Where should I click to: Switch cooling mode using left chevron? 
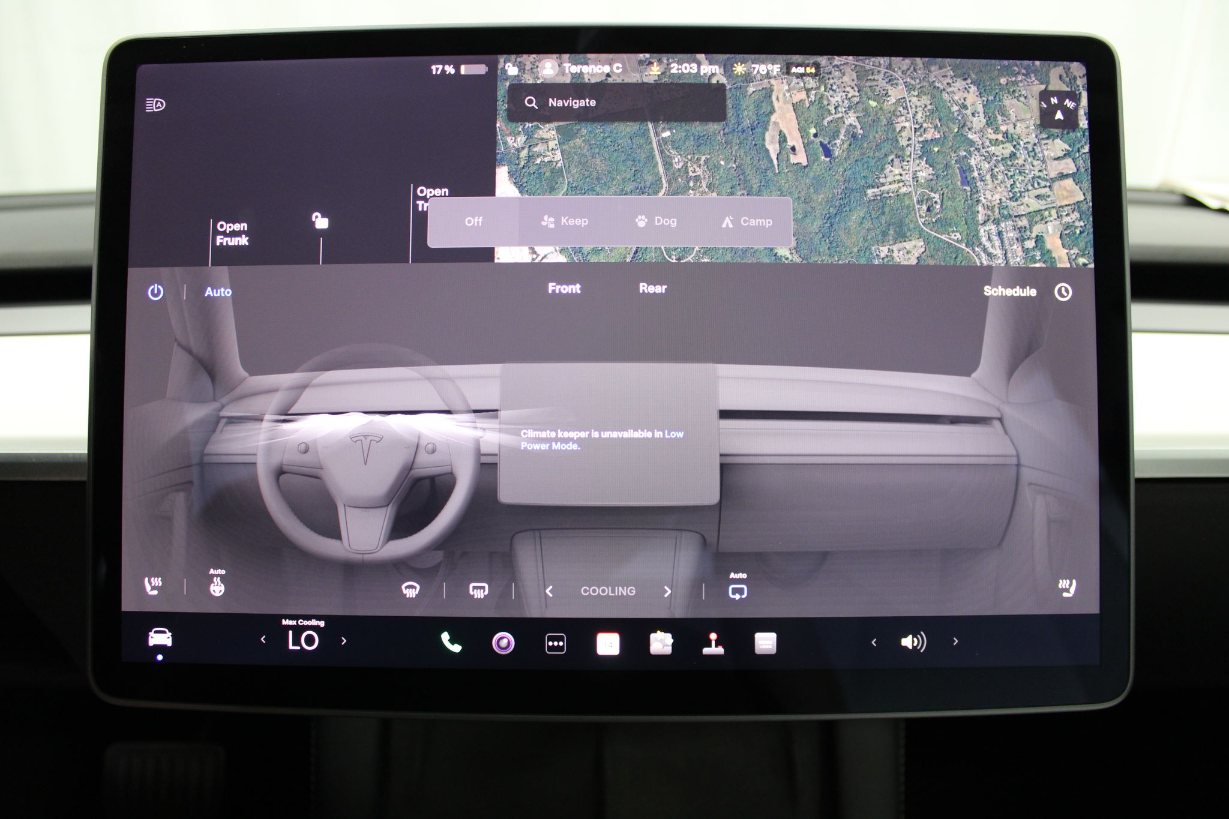tap(548, 591)
